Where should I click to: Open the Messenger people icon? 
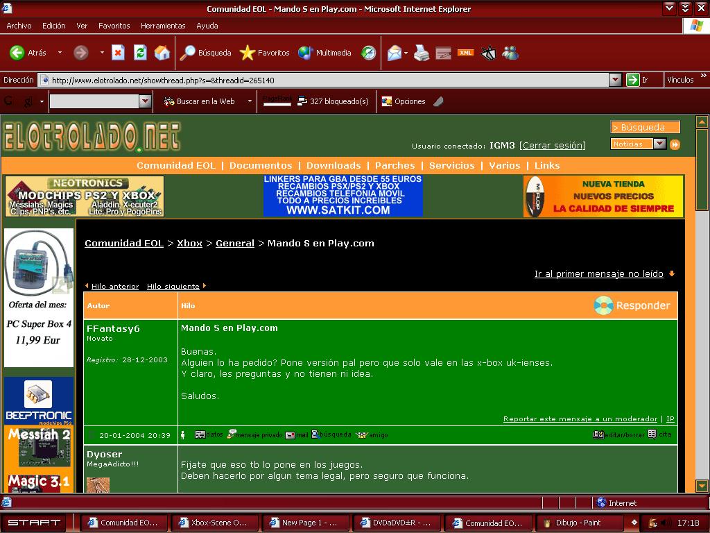coord(510,53)
